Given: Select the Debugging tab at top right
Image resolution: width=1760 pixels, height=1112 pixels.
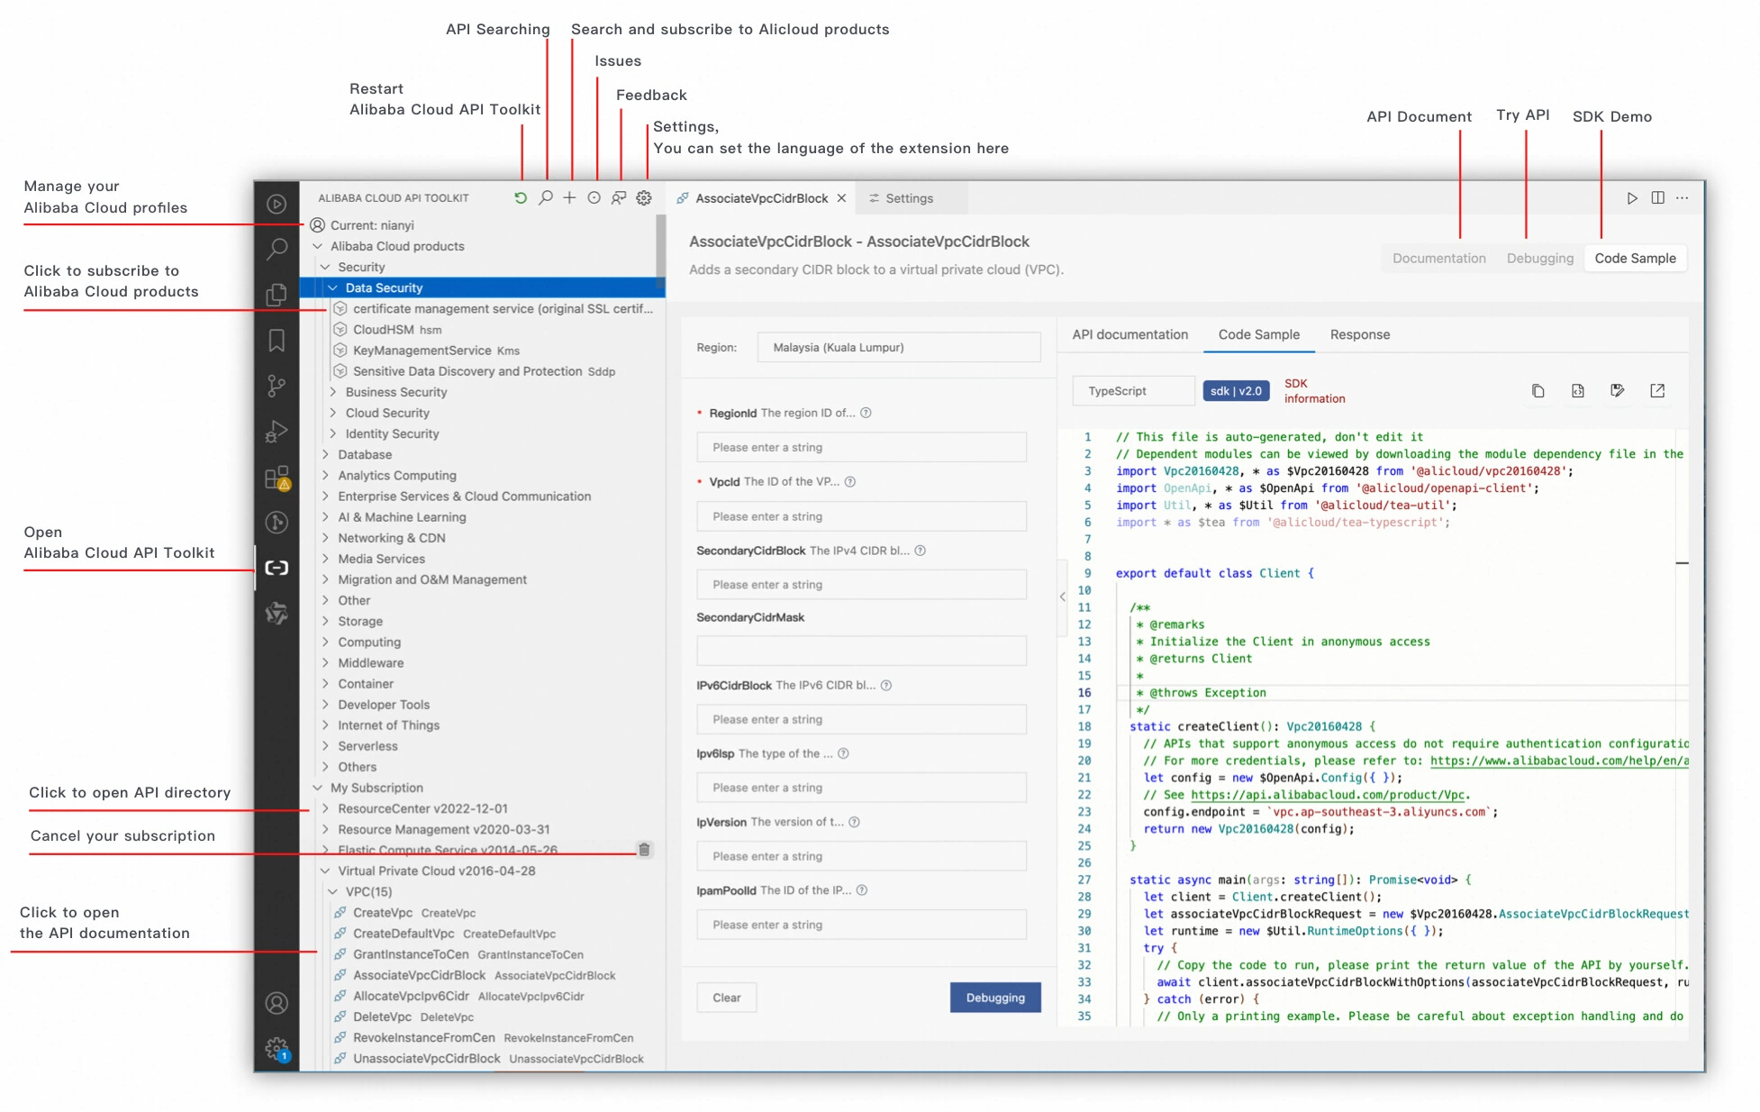Looking at the screenshot, I should (1540, 259).
